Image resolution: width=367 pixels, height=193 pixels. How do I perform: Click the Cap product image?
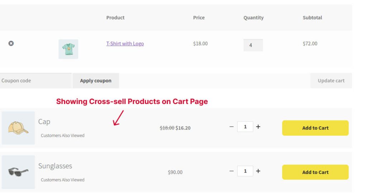click(x=18, y=128)
